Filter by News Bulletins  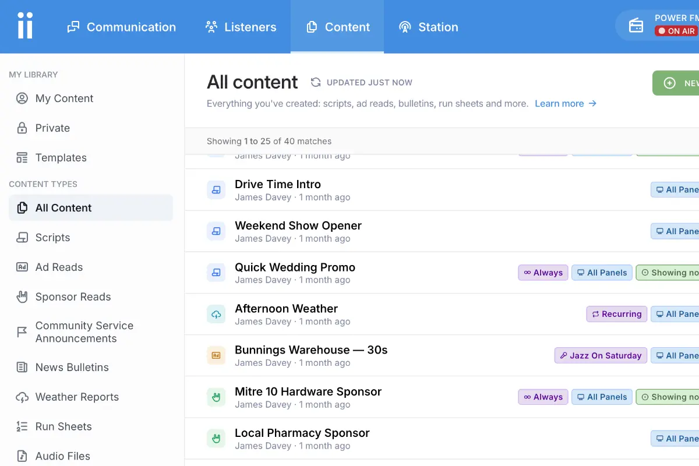pos(91,368)
